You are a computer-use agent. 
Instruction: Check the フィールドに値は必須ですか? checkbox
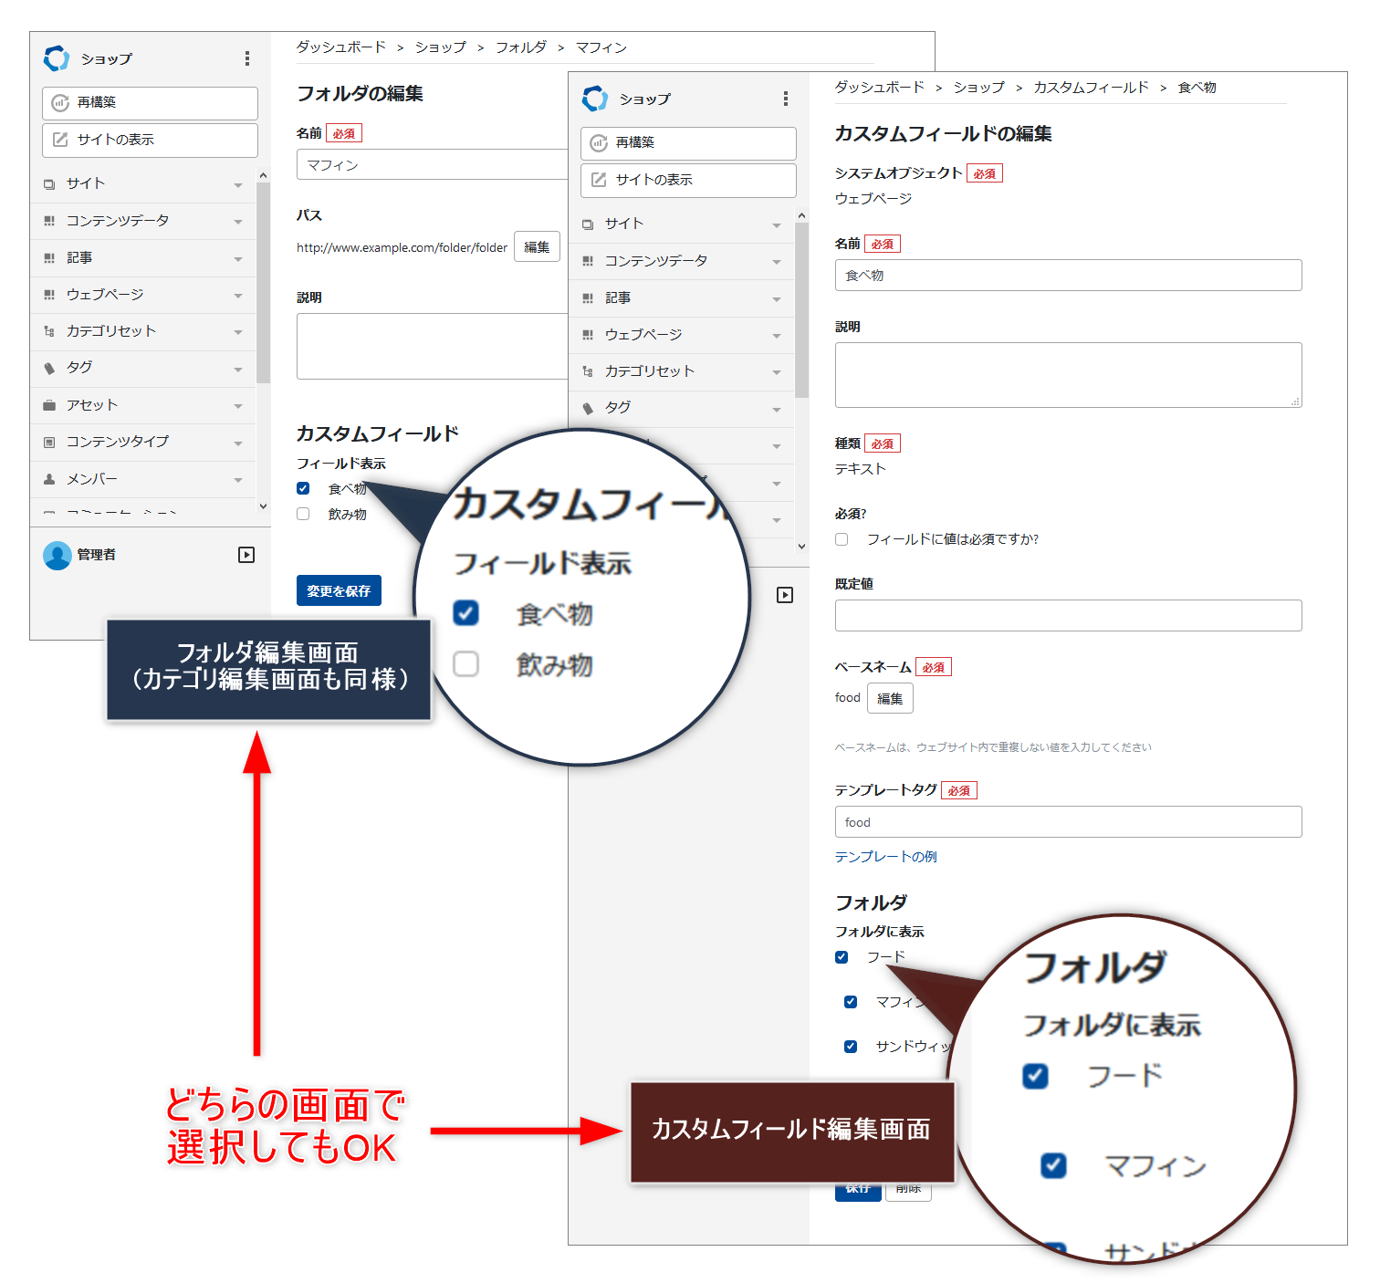[842, 539]
